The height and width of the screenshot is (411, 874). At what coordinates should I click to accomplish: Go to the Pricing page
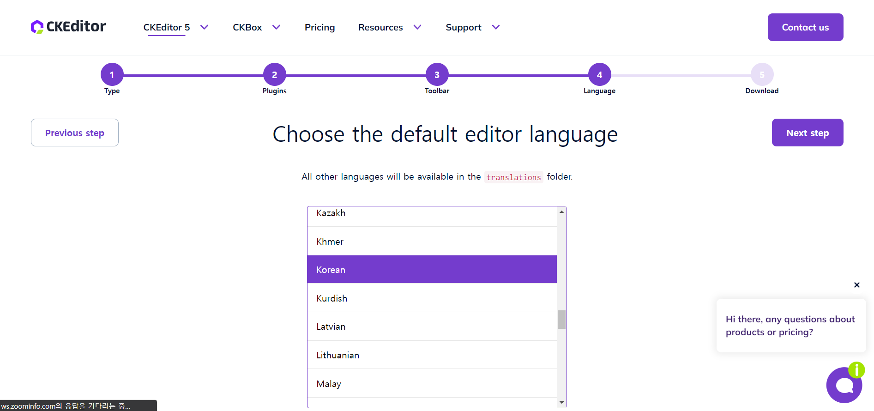tap(319, 27)
